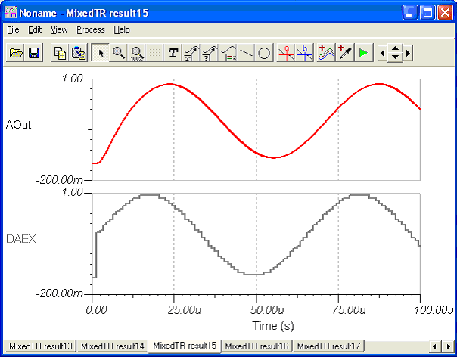Toggle cursor A on the diagram
The height and width of the screenshot is (357, 457).
pyautogui.click(x=287, y=53)
